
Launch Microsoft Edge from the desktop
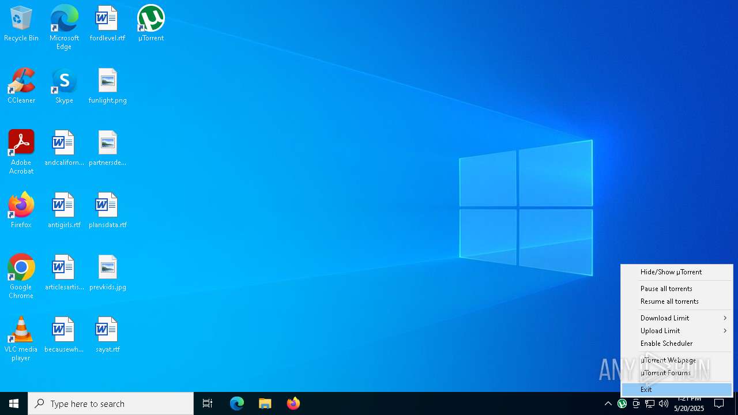pos(64,28)
